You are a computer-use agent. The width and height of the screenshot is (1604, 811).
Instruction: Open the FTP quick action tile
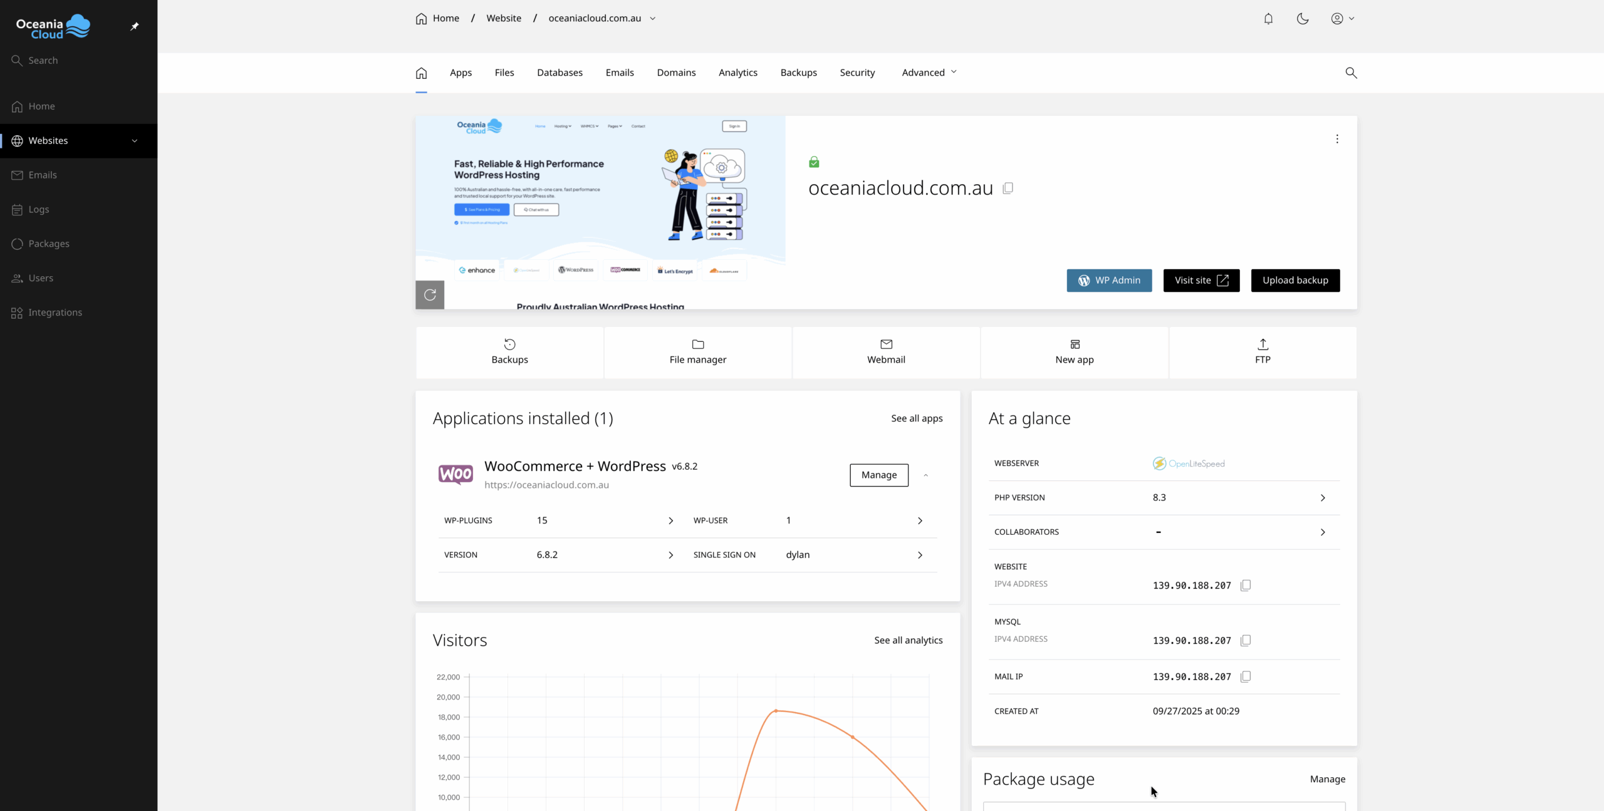click(x=1263, y=352)
